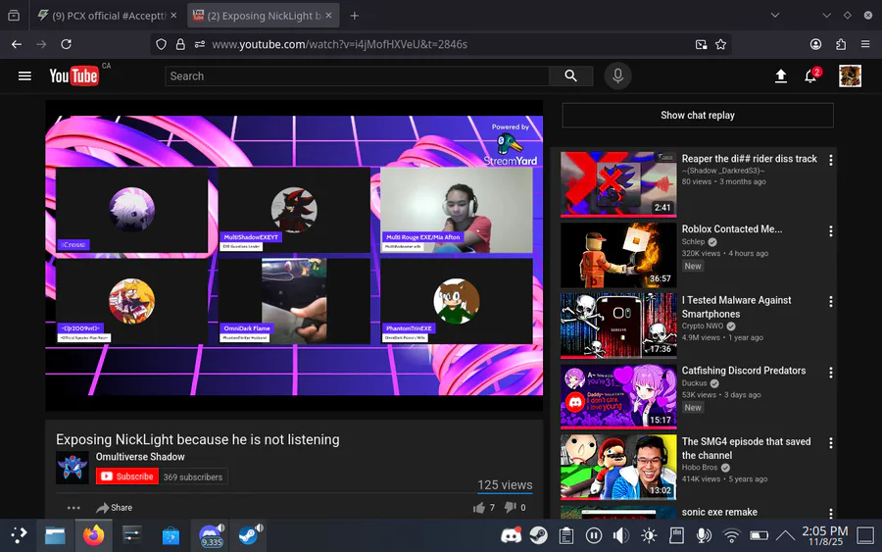Open the Dolphin file manager in taskbar
Screen dimensions: 882x552
(x=55, y=535)
